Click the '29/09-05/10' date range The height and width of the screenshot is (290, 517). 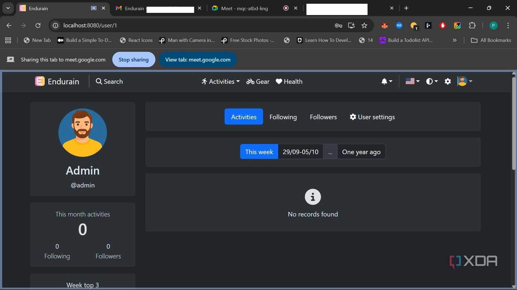(300, 152)
